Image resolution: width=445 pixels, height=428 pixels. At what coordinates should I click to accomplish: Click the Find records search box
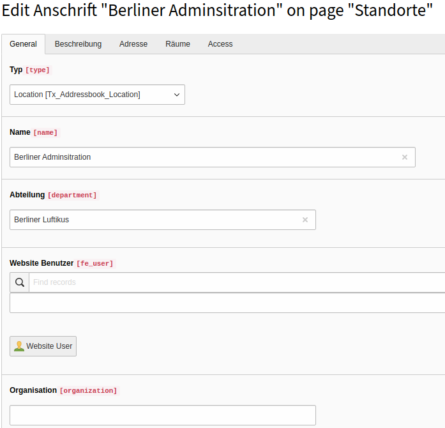click(x=236, y=282)
